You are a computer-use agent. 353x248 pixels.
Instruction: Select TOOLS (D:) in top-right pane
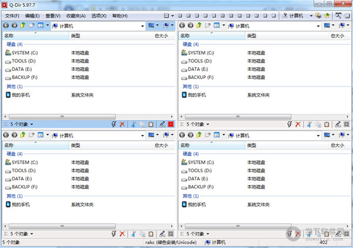click(197, 61)
